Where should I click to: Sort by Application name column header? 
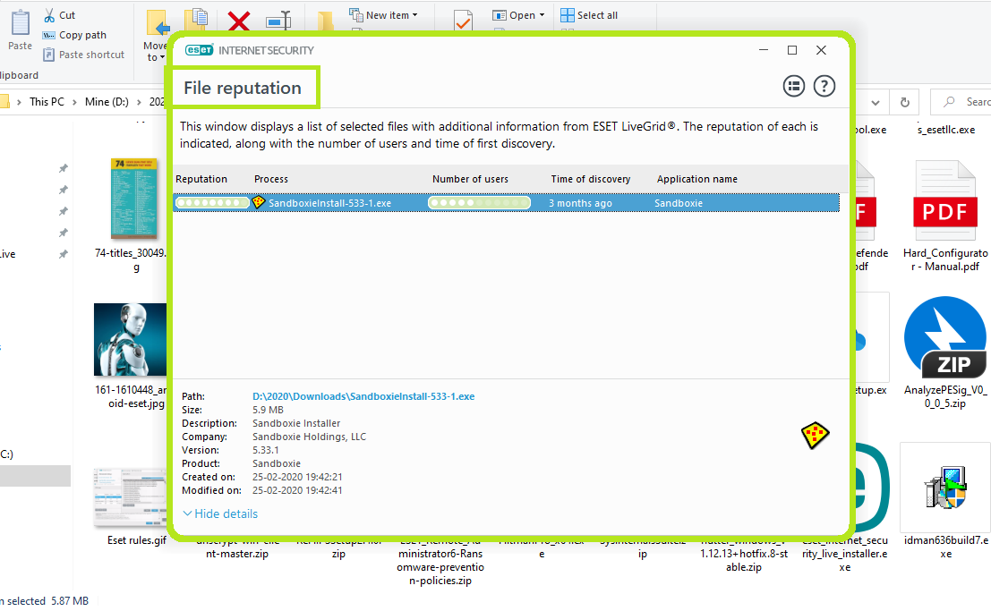click(697, 179)
